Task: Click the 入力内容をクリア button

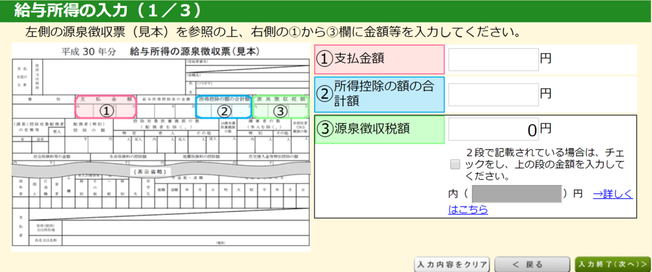Action: coord(452,264)
